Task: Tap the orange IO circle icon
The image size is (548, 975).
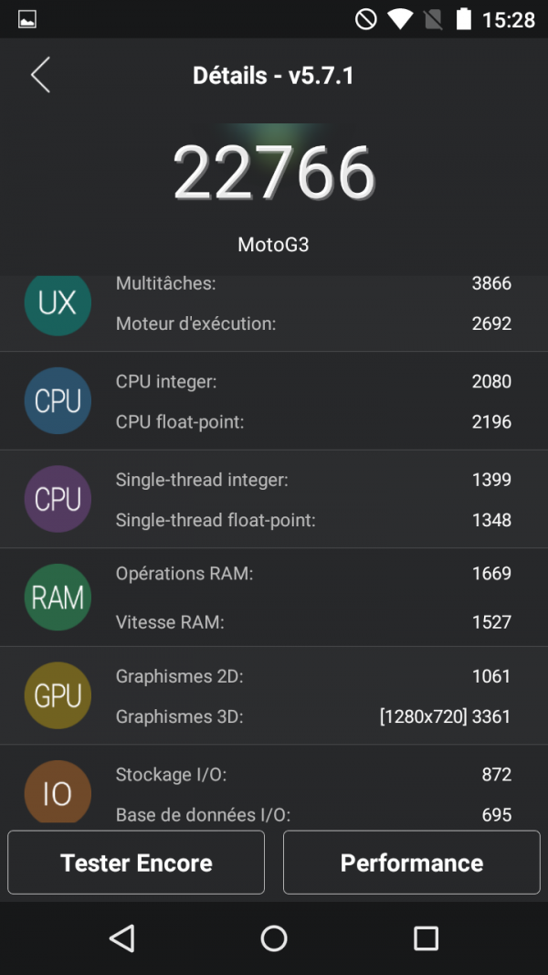Action: (58, 791)
